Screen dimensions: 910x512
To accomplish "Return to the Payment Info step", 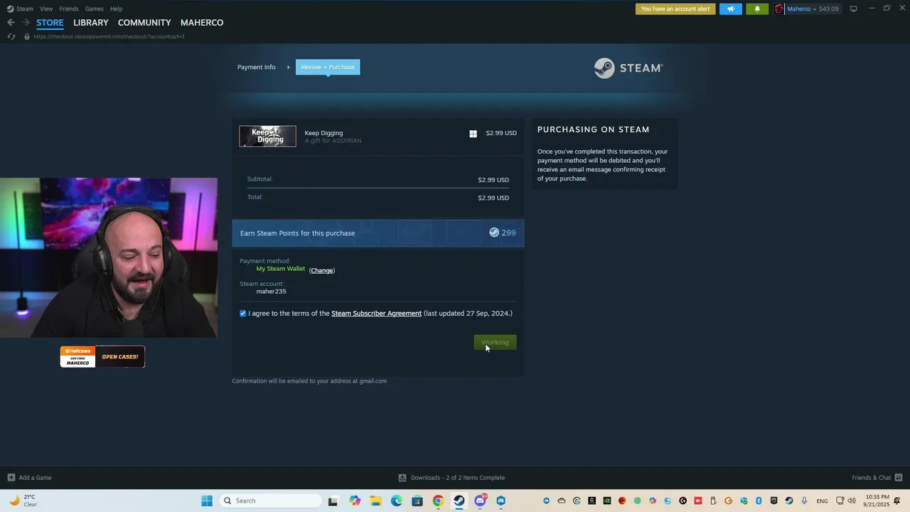I will (256, 67).
